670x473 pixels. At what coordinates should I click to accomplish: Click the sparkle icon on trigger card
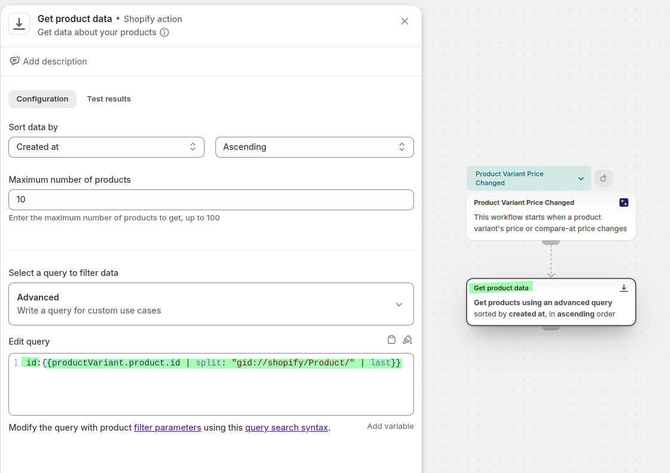coord(623,202)
